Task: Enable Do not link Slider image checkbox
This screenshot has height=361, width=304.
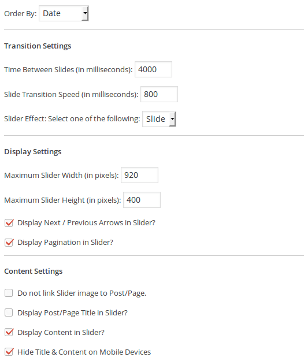Action: click(9, 293)
